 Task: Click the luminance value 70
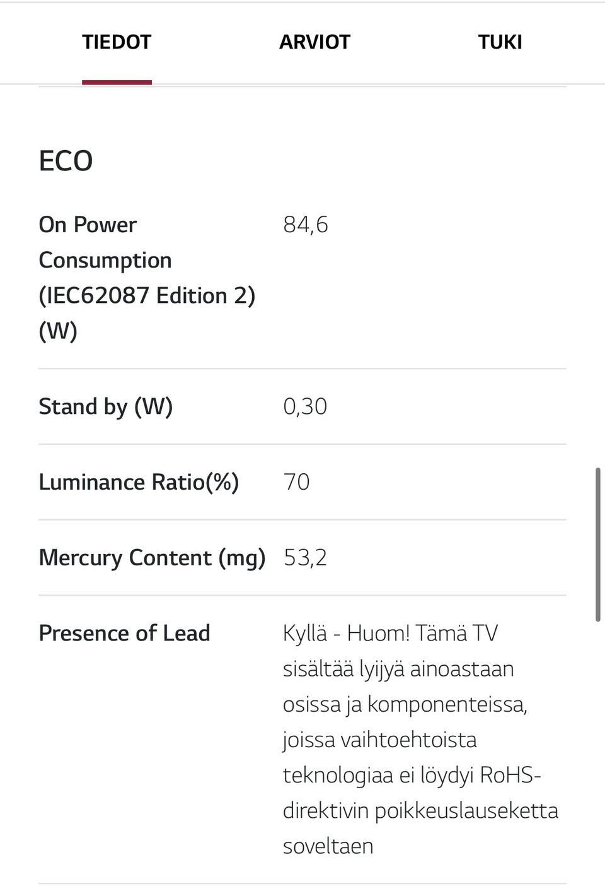point(296,482)
